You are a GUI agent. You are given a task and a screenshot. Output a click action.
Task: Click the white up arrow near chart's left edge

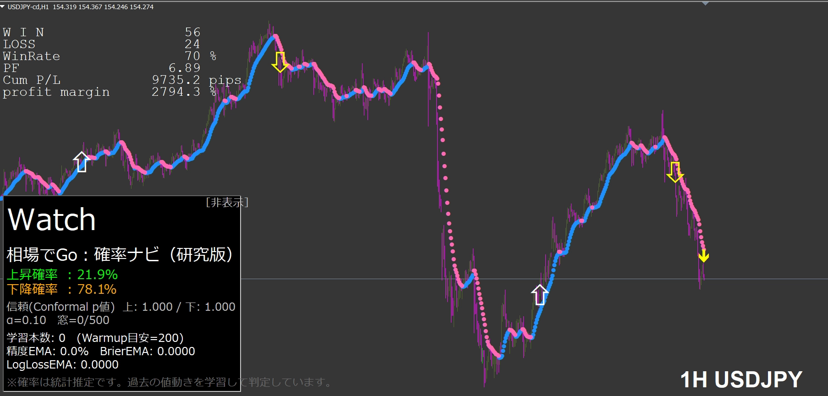click(x=82, y=162)
